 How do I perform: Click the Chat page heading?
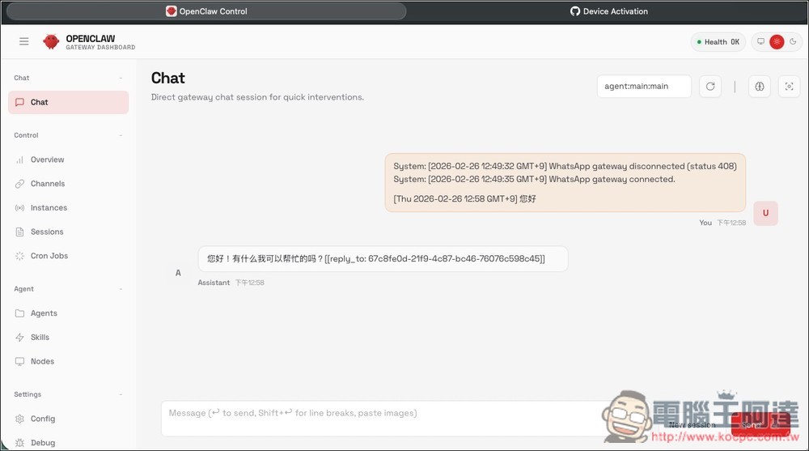click(167, 78)
